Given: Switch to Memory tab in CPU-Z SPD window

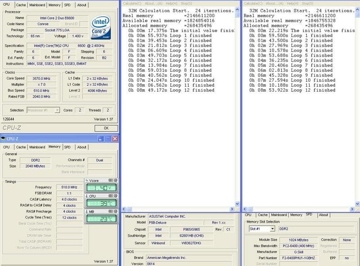Looking at the screenshot, I should pyautogui.click(x=296, y=215).
